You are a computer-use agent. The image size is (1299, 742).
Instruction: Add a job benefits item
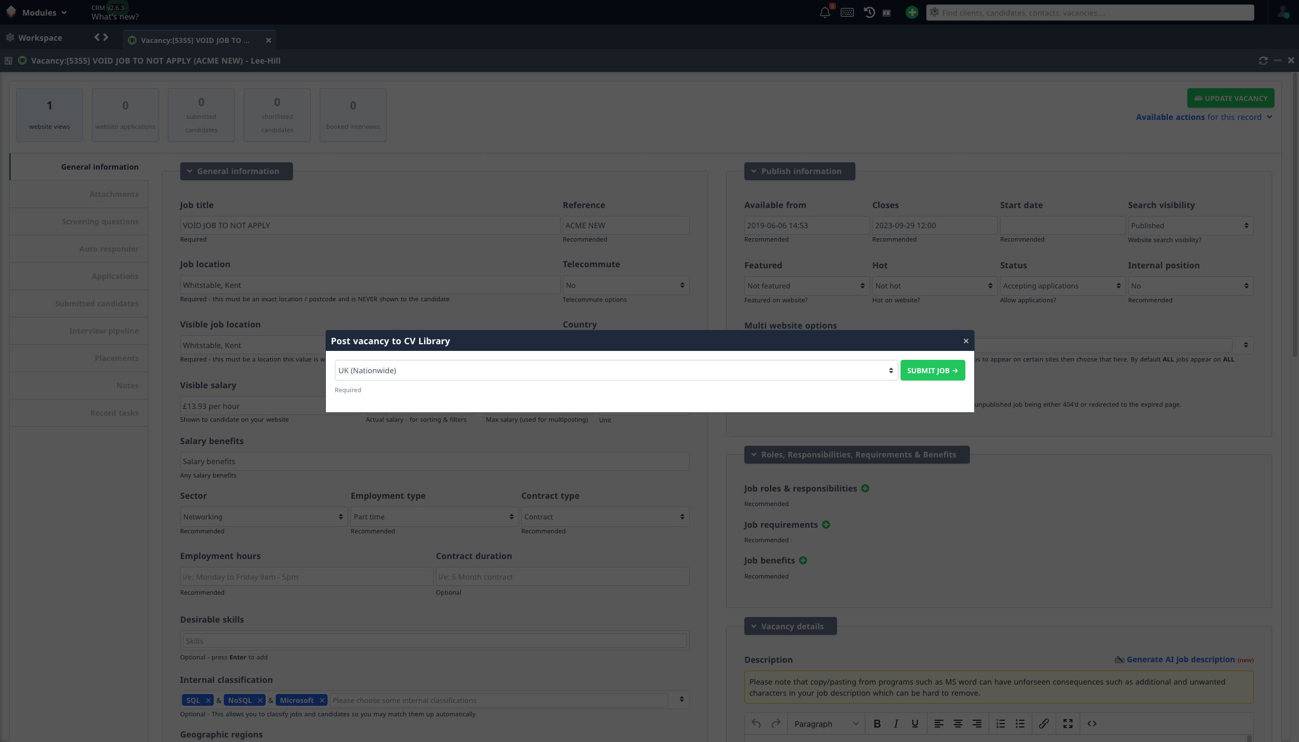click(803, 560)
